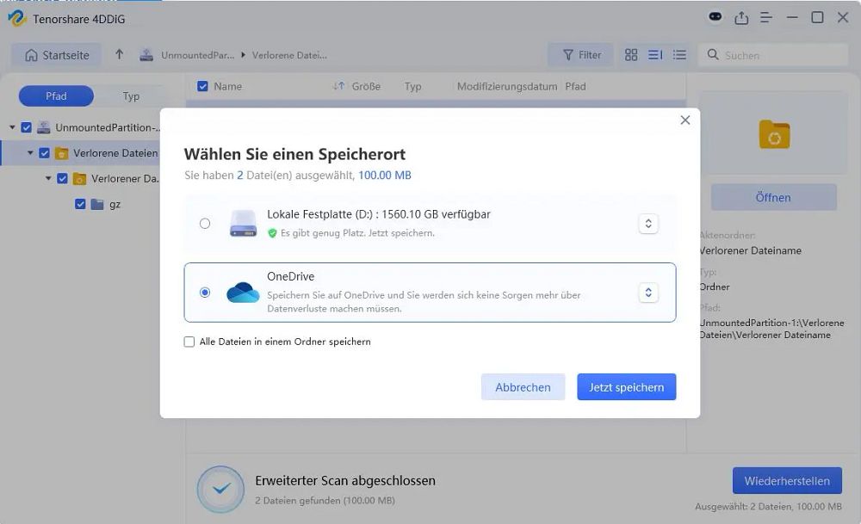Viewport: 861px width, 524px height.
Task: Click the Verlorene Datei... breadcrumb
Action: [x=289, y=55]
